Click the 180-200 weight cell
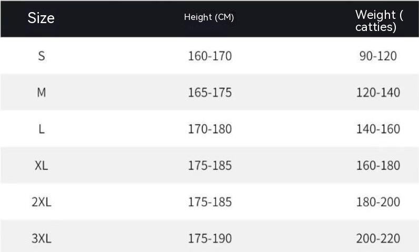 [378, 202]
